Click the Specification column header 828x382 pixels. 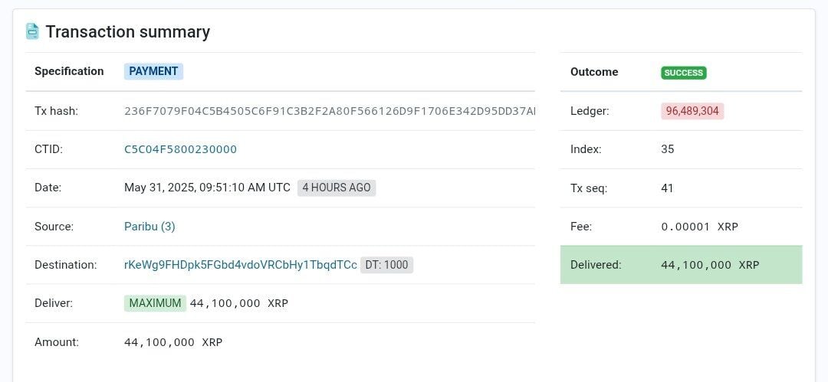point(69,71)
